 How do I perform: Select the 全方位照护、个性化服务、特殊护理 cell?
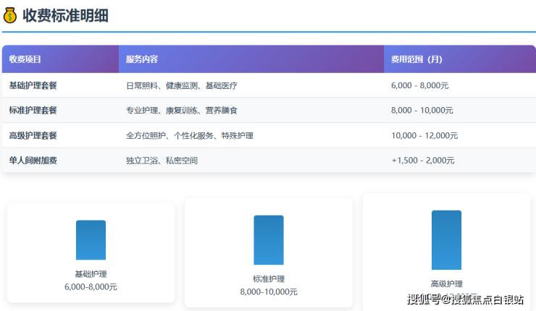pyautogui.click(x=189, y=135)
